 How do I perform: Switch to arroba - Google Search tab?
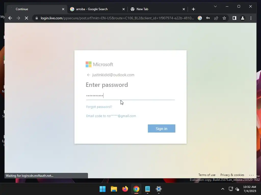(97, 9)
